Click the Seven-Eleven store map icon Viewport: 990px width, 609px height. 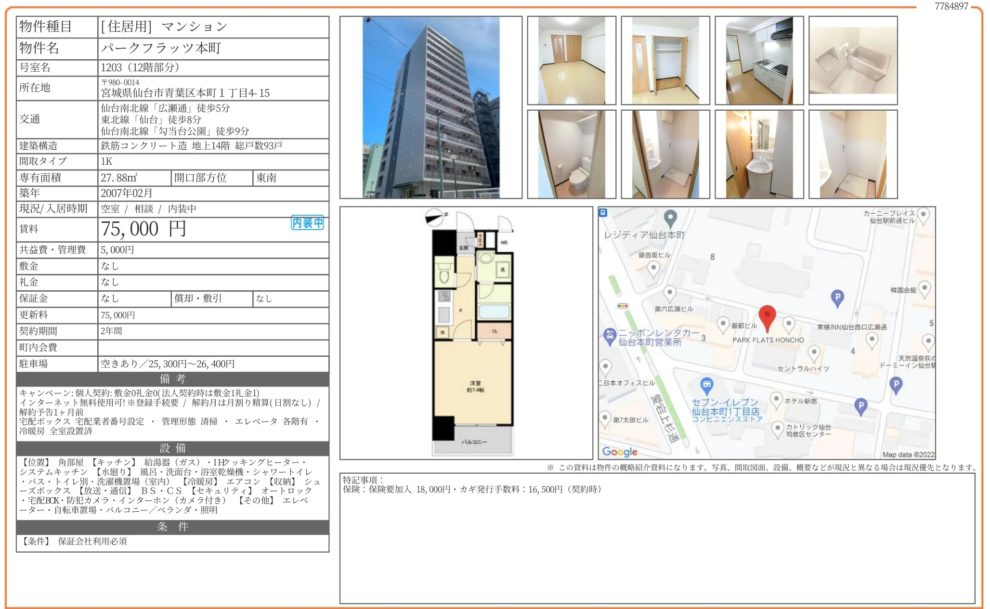click(x=706, y=385)
